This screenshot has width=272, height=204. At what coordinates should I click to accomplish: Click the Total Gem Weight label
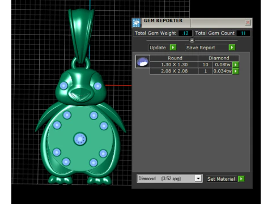(x=155, y=33)
